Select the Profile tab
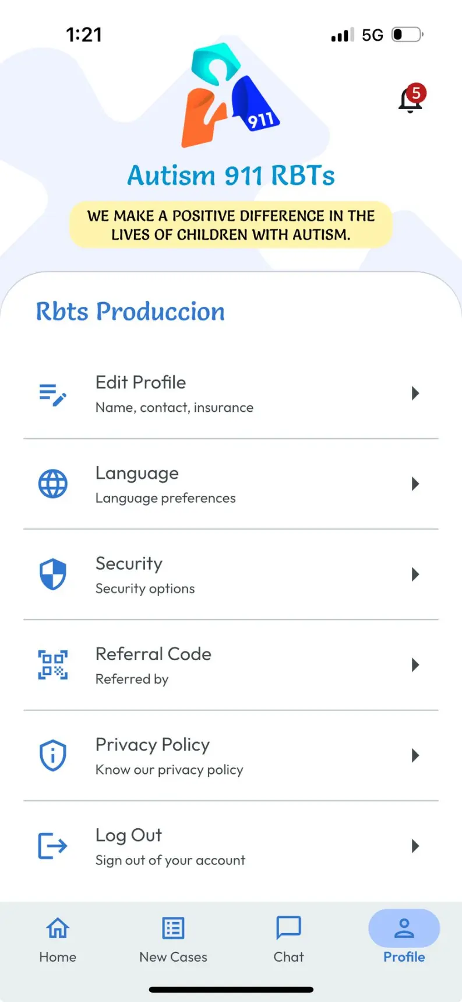Image resolution: width=462 pixels, height=1002 pixels. coord(404,939)
